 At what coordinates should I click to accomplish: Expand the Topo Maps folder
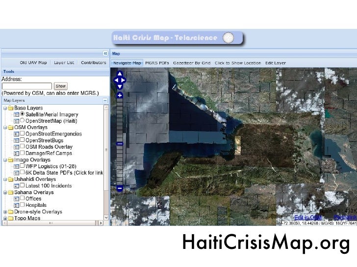[x=5, y=218]
